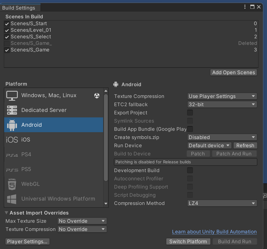The image size is (267, 249).
Task: Click the Add Open Scenes button
Action: coord(234,73)
